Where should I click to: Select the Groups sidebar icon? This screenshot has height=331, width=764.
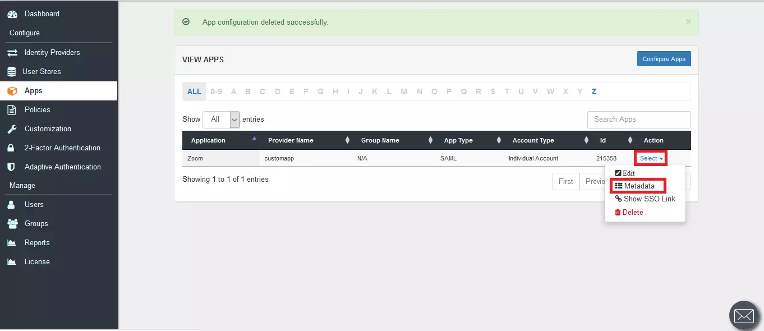(12, 223)
